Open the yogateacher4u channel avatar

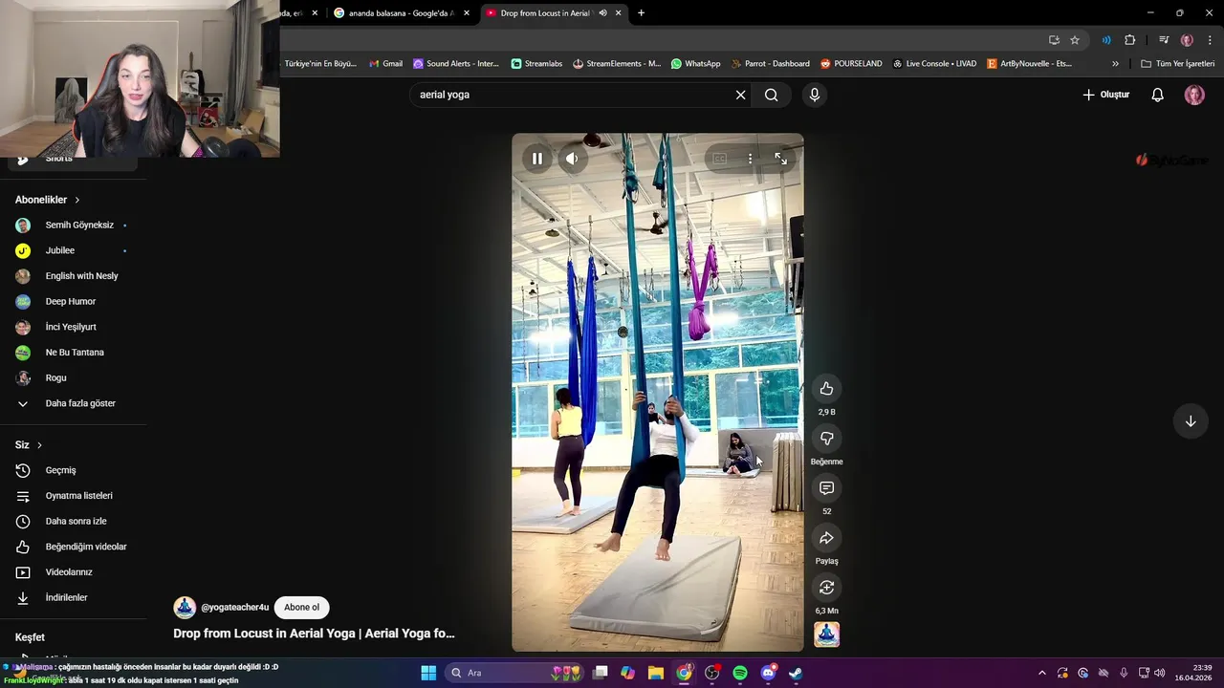pos(185,608)
